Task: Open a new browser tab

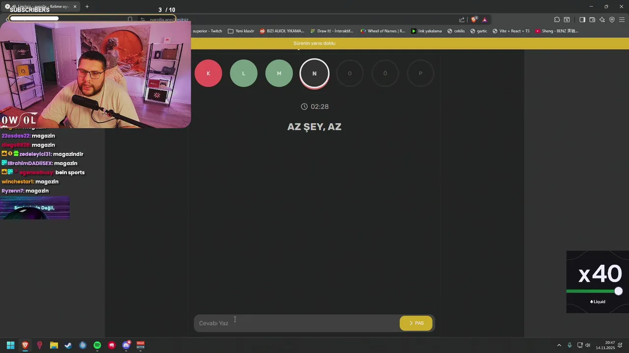Action: tap(87, 6)
